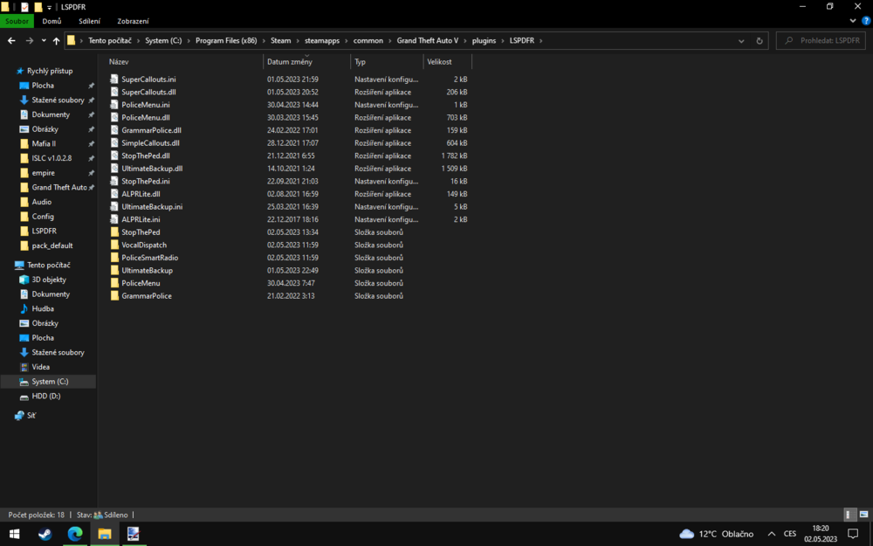Open Mafia II pinned folder
Image resolution: width=873 pixels, height=546 pixels.
[44, 144]
